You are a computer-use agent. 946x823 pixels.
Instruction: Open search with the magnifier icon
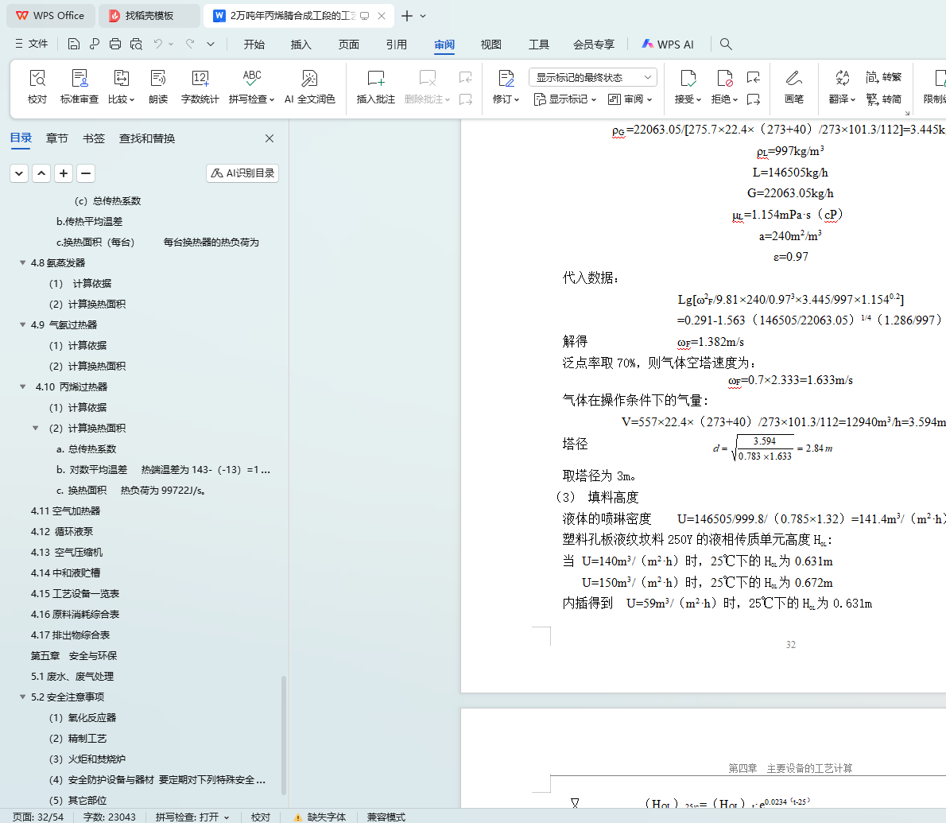point(726,44)
